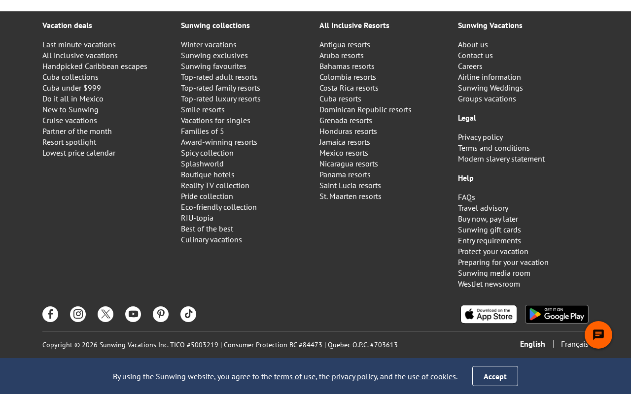Screen dimensions: 631x394
Task: Click the Get it on Google Play badge
Action: click(557, 314)
